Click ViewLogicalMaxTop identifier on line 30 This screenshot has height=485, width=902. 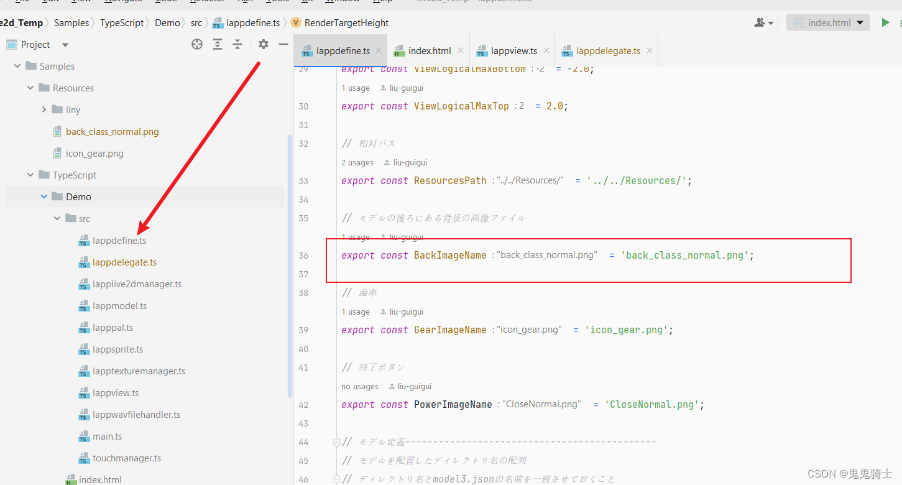(461, 106)
